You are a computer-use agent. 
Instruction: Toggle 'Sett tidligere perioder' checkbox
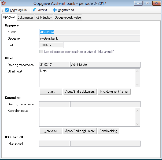click(41, 51)
